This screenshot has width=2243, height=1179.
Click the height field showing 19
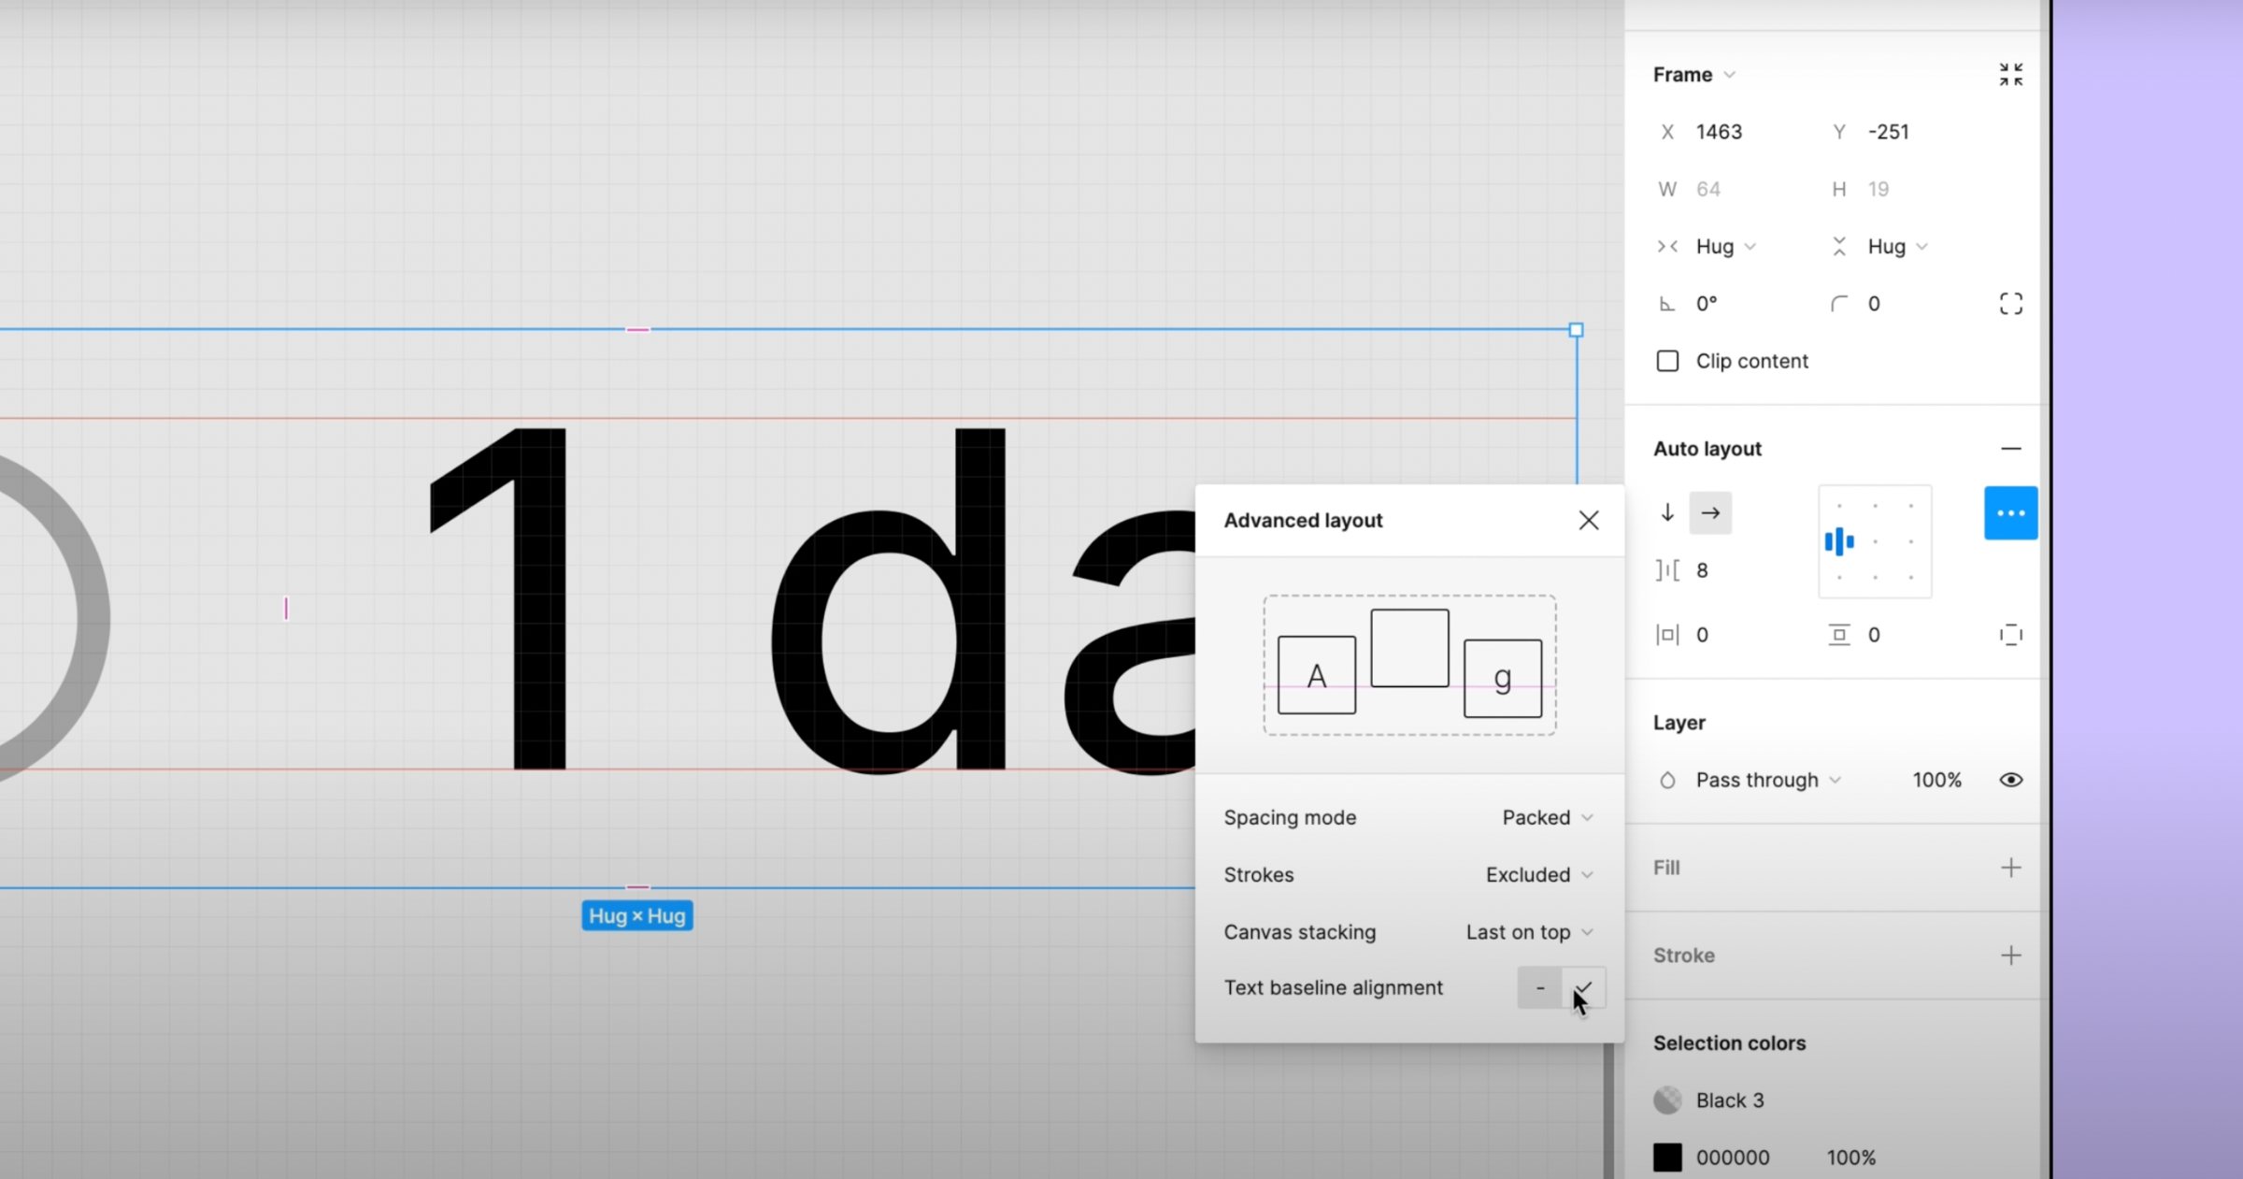[1879, 189]
